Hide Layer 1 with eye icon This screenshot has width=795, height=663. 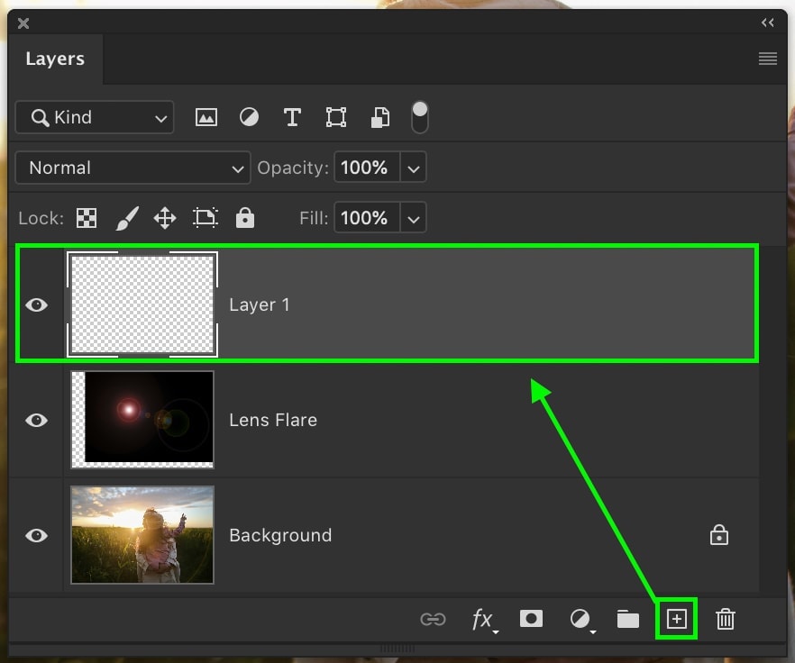[36, 304]
